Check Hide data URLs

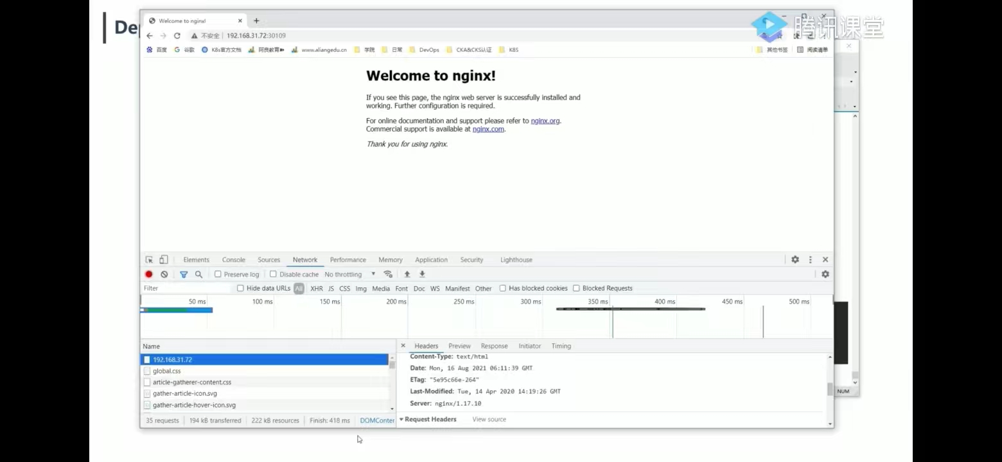coord(240,289)
